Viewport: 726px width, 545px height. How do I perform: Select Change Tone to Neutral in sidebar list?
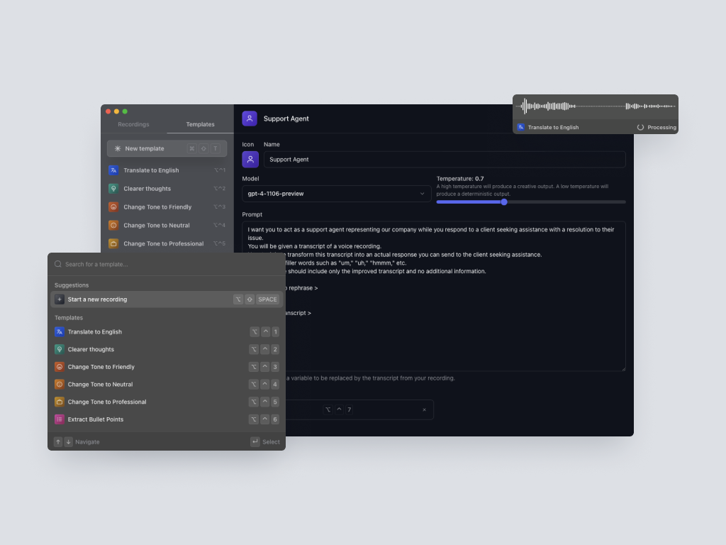click(x=156, y=226)
